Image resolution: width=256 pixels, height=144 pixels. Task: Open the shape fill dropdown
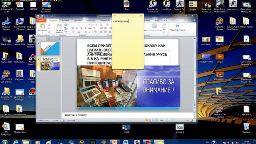tap(164, 25)
